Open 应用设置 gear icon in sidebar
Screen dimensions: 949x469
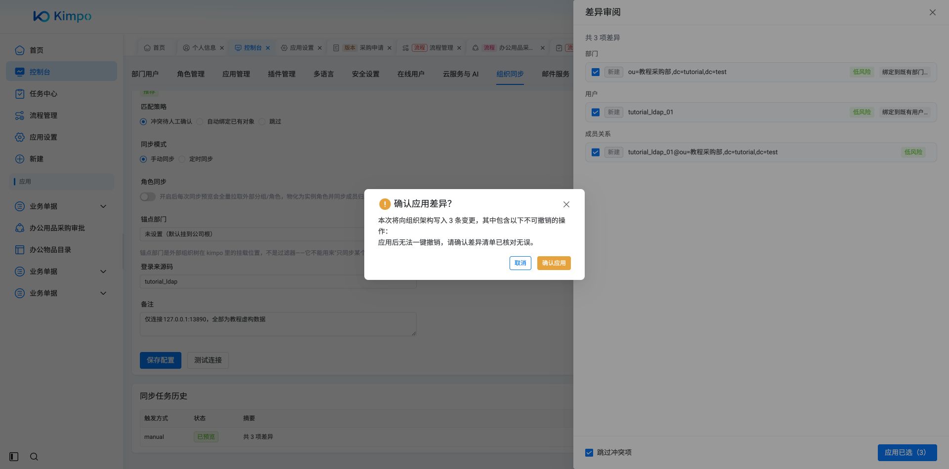click(20, 137)
